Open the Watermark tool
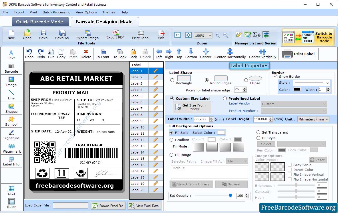This screenshot has height=213, width=338. click(12, 148)
